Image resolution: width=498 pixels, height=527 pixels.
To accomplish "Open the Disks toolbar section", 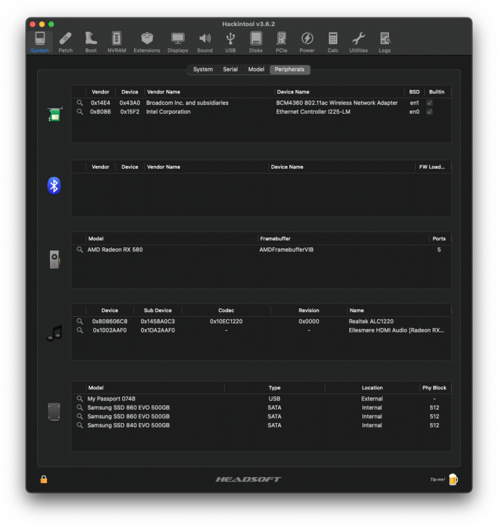I will [x=256, y=42].
